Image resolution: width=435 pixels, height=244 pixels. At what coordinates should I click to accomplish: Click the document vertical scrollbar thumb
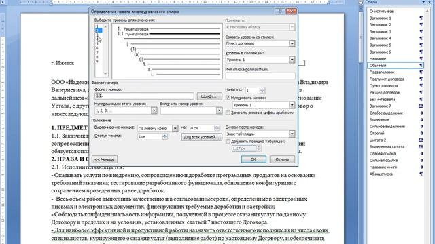pos(361,37)
